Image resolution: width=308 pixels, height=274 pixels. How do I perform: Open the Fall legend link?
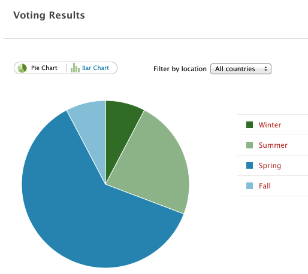coord(265,186)
